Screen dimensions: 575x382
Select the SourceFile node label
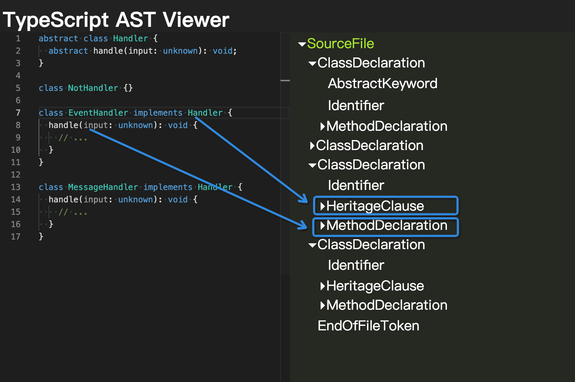coord(340,44)
